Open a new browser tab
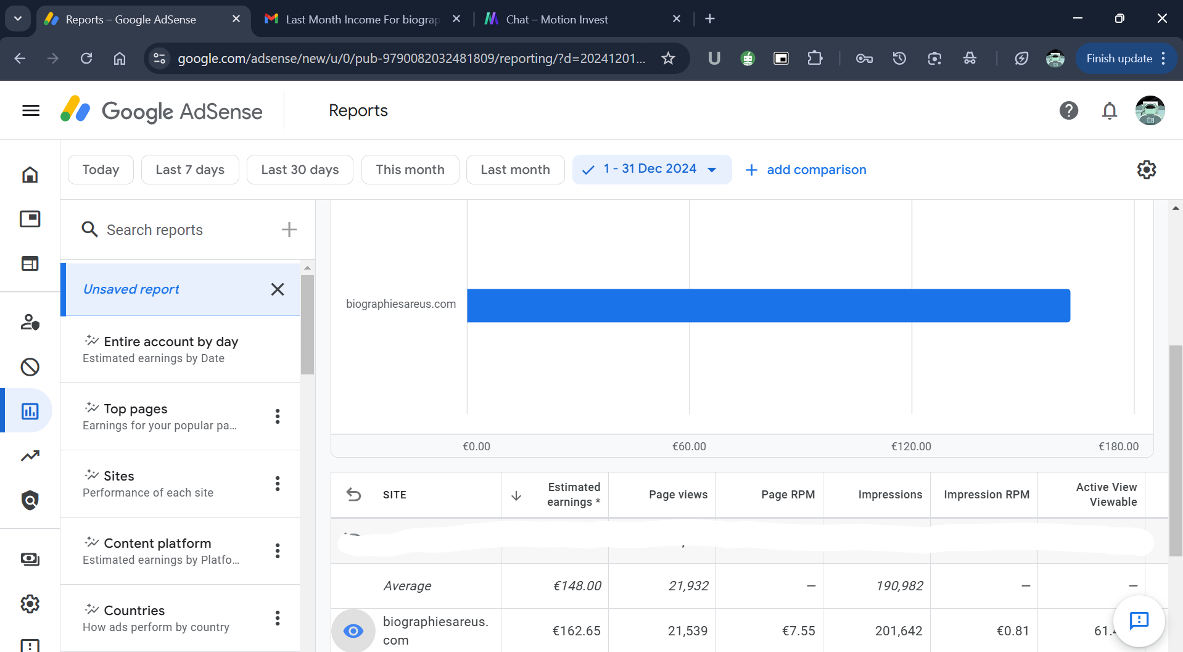Screen dimensions: 1183x652 (710, 19)
